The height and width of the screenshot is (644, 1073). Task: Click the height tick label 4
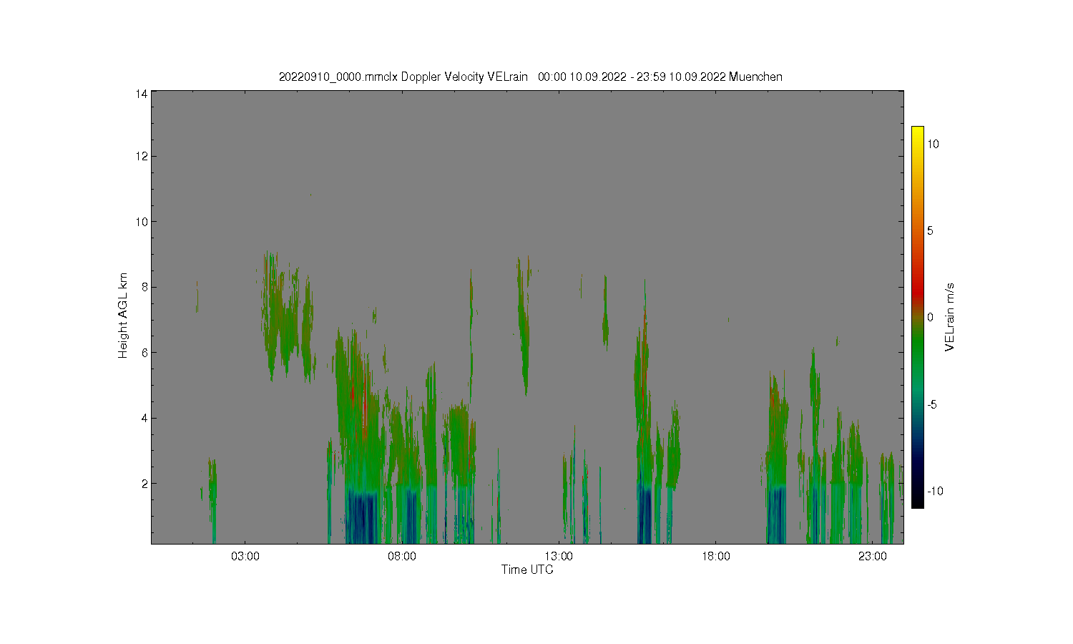pyautogui.click(x=144, y=418)
